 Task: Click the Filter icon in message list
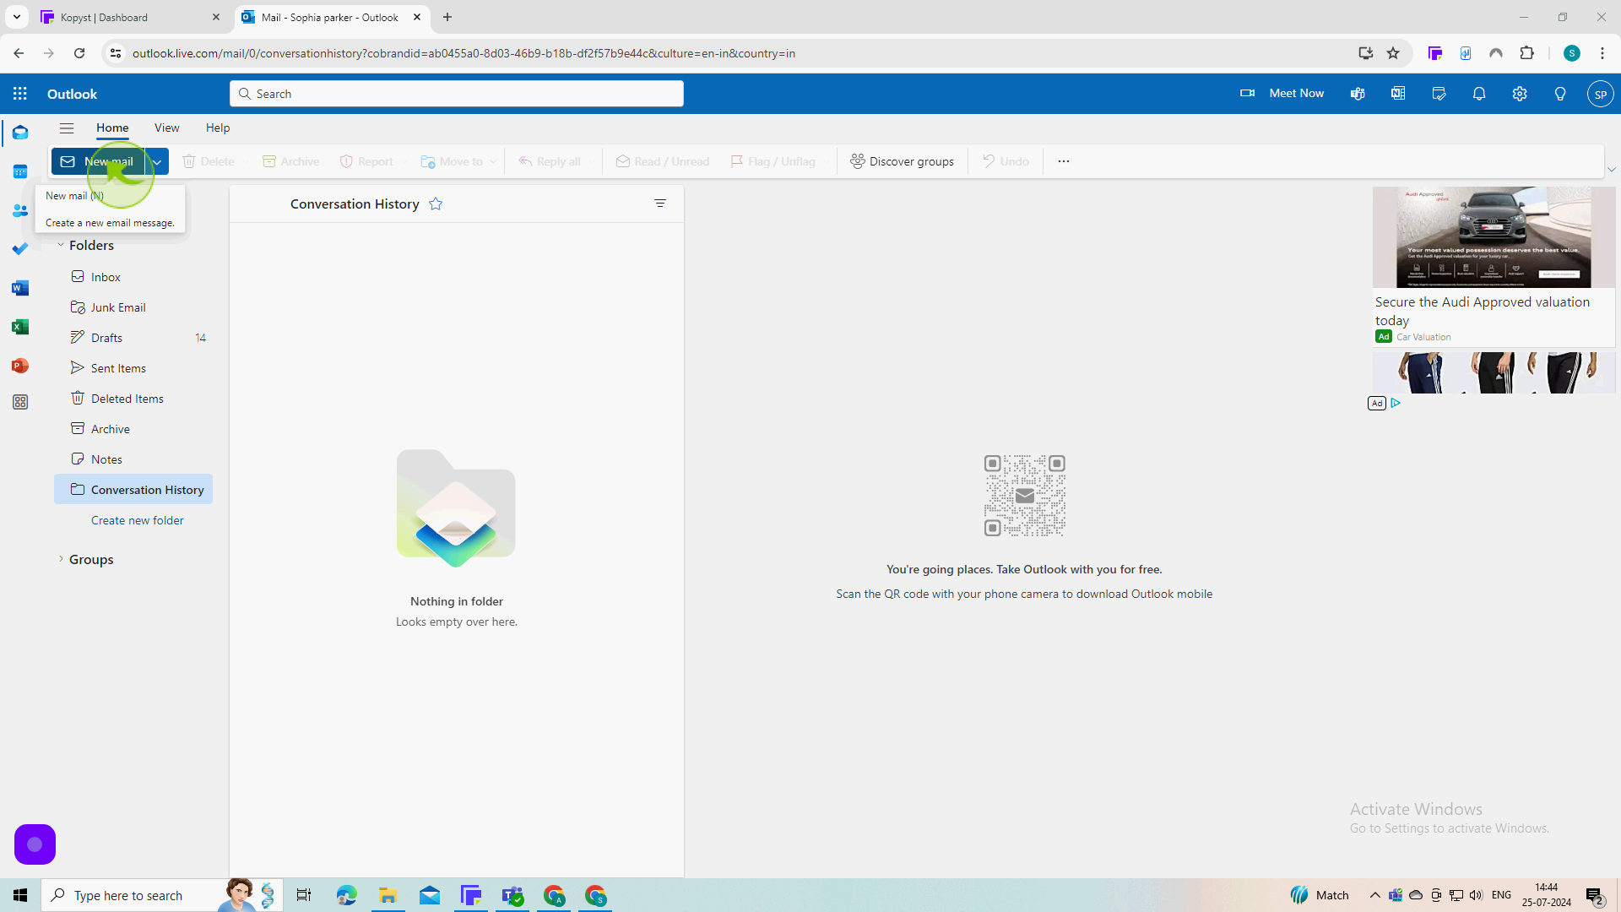click(x=660, y=204)
